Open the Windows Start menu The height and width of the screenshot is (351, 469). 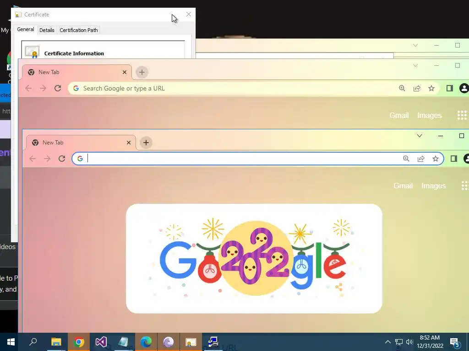click(11, 342)
